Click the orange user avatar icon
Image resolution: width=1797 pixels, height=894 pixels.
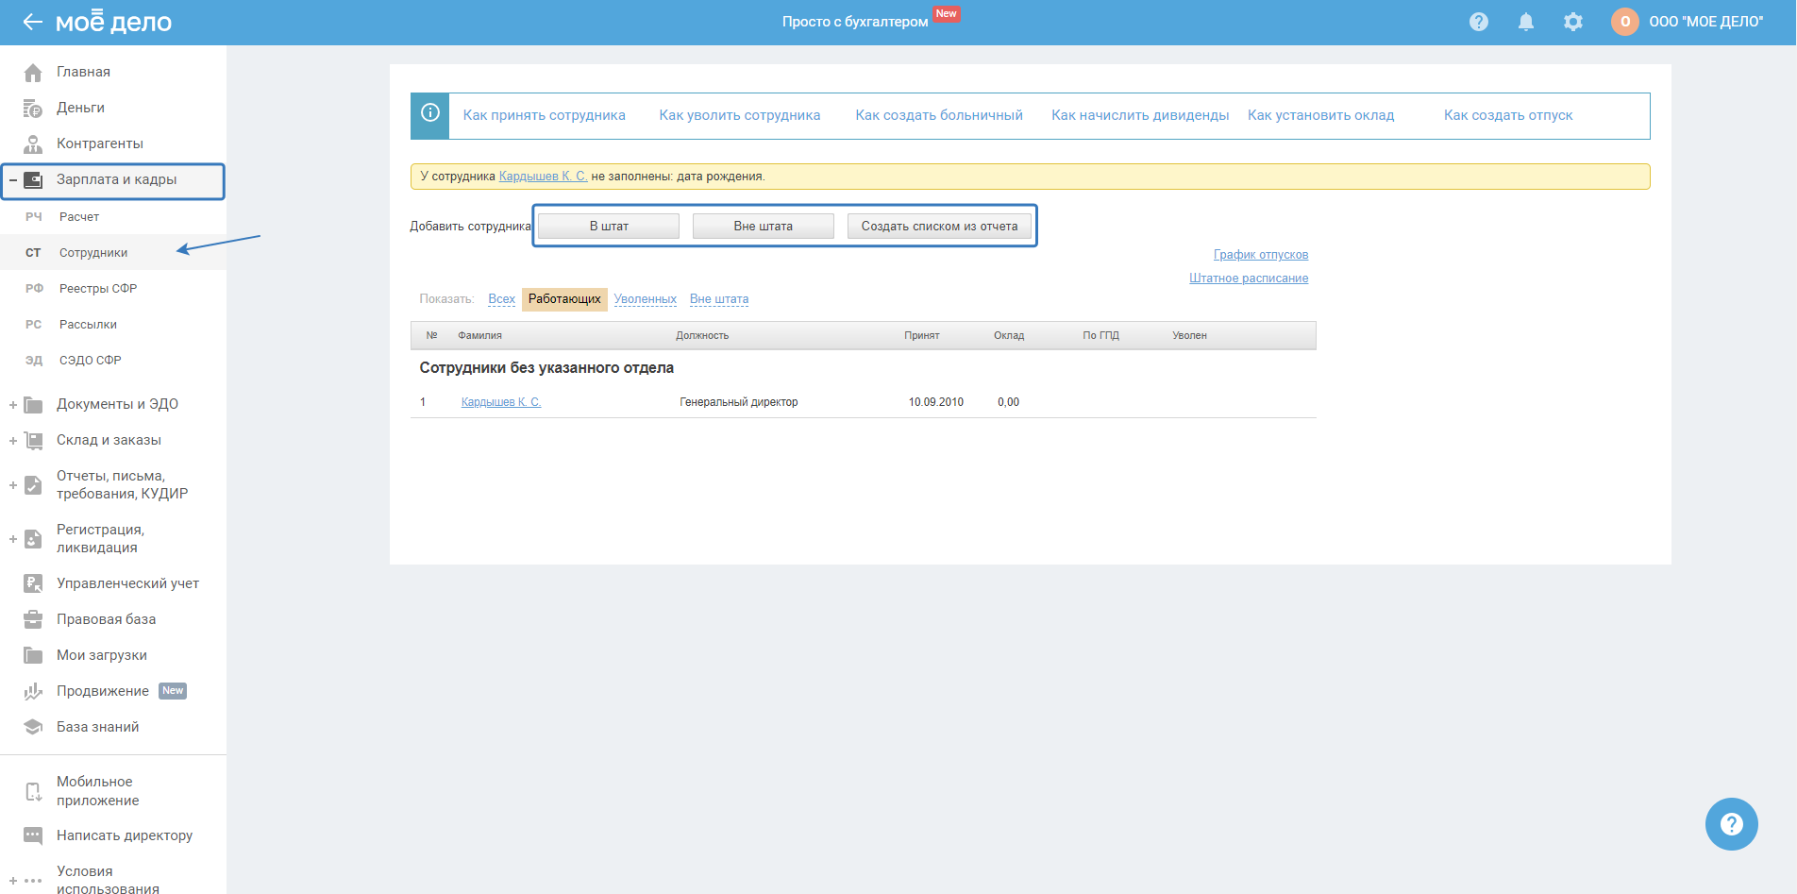[1624, 22]
